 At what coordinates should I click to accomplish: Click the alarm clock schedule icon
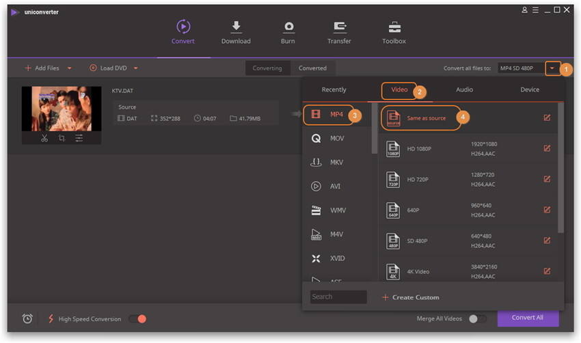pyautogui.click(x=27, y=318)
